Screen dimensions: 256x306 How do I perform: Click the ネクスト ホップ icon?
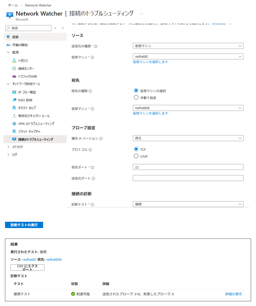tap(14, 108)
